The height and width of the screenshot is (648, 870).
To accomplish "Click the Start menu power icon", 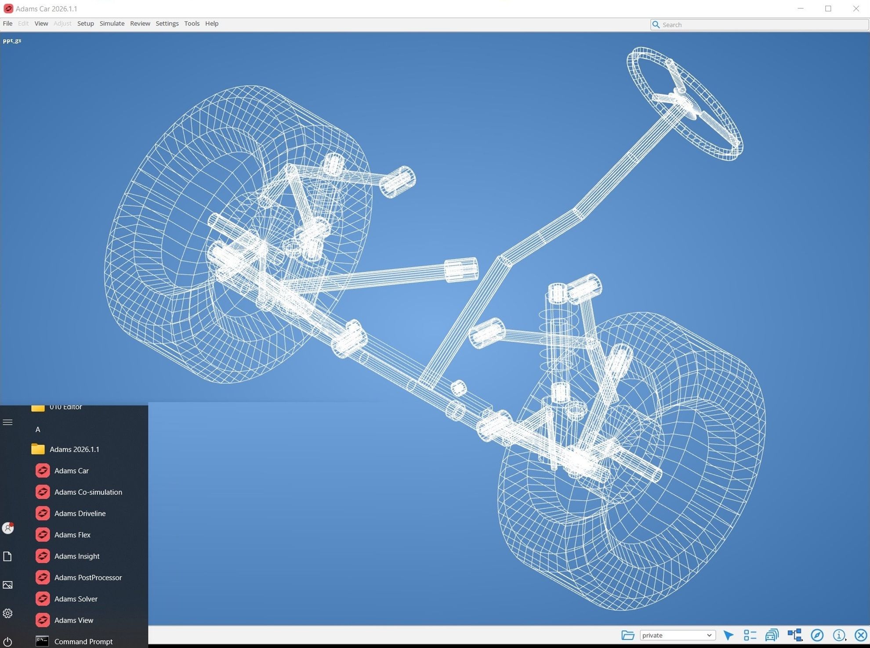I will click(x=7, y=641).
